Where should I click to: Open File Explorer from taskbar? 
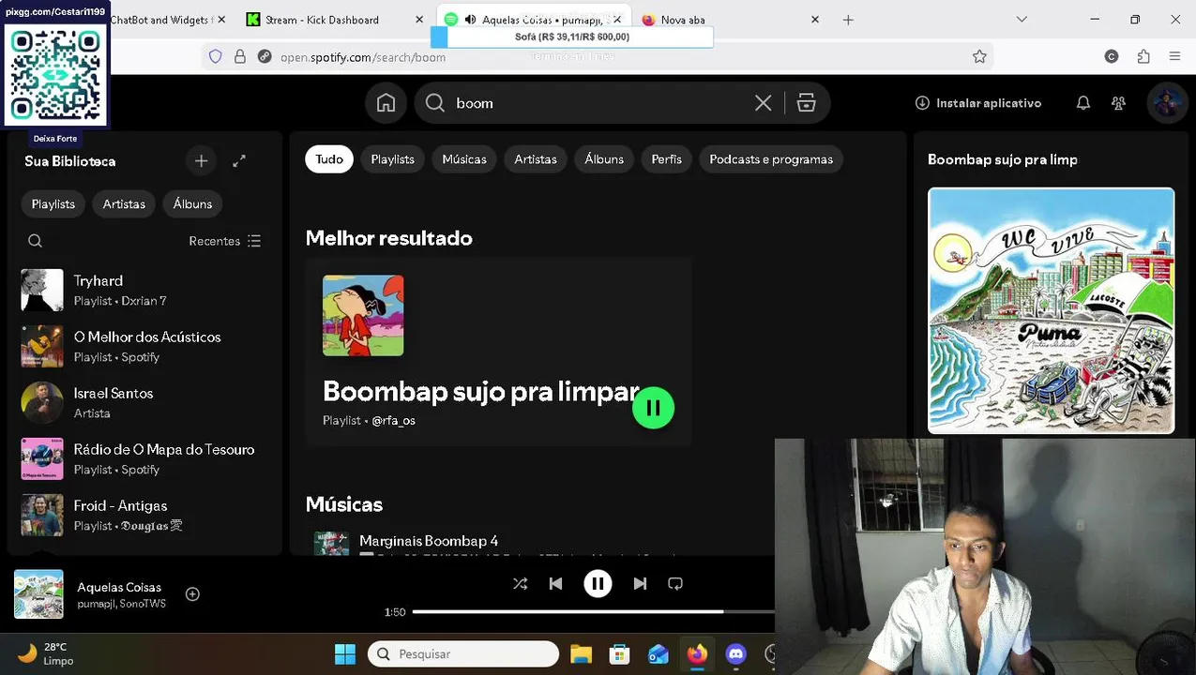[x=581, y=654]
